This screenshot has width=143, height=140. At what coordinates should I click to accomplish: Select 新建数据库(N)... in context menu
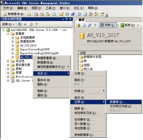pos(52,58)
